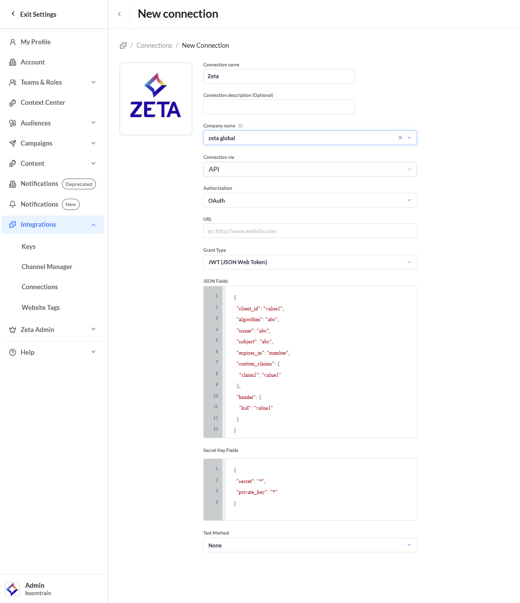Screen dimensions: 520x603
Task: Collapse the Integrations menu
Action: coord(93,224)
